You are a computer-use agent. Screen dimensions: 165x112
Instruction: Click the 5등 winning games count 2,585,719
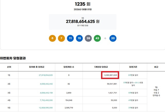click(69, 108)
